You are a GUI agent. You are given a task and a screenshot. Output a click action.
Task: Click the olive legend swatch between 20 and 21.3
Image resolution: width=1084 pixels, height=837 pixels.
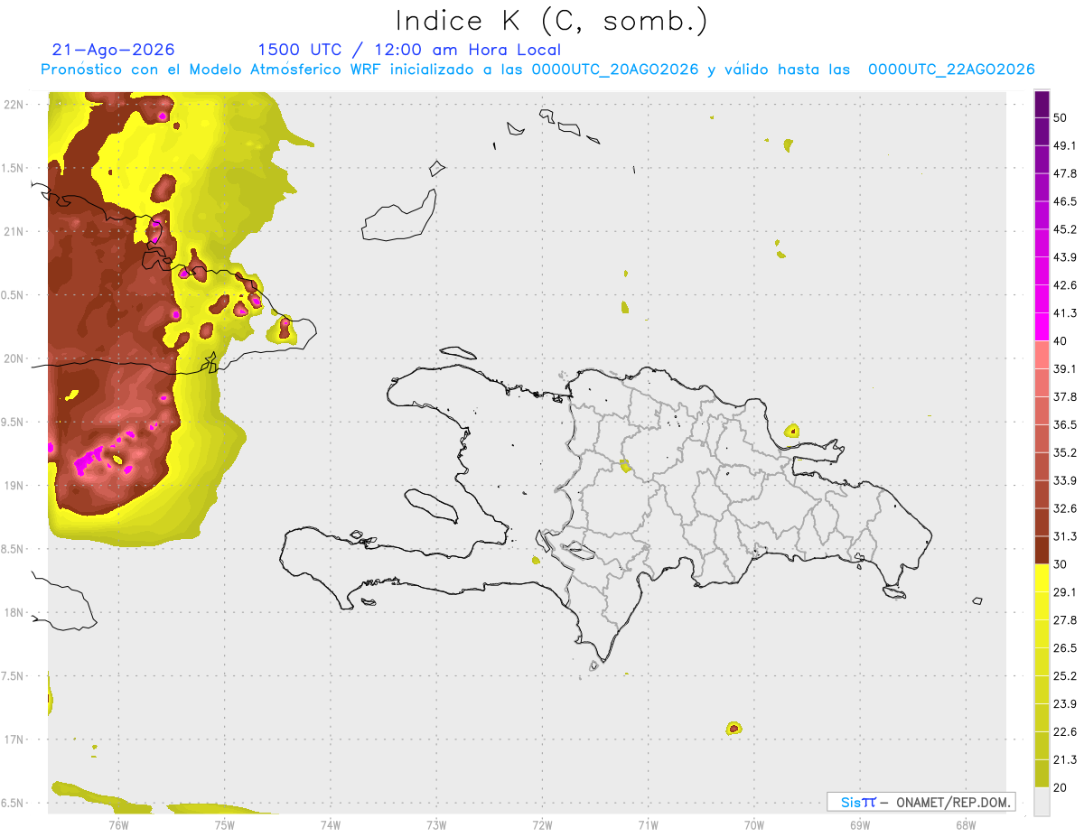[x=1042, y=772]
